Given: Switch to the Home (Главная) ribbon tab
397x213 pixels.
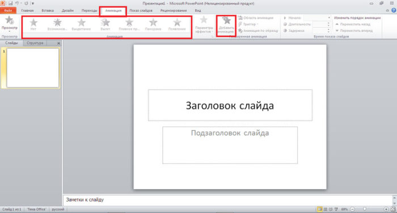Looking at the screenshot, I should (x=27, y=11).
